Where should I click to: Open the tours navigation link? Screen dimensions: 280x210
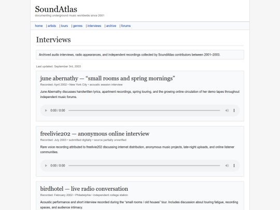64,26
